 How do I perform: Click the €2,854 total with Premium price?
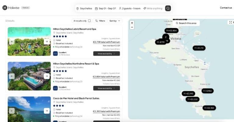pos(106,77)
